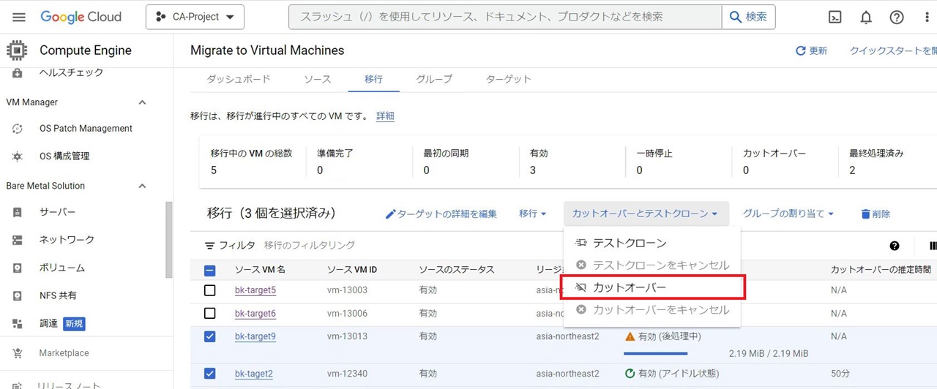The image size is (937, 389).
Task: Open the bk-taget2 link
Action: point(254,374)
